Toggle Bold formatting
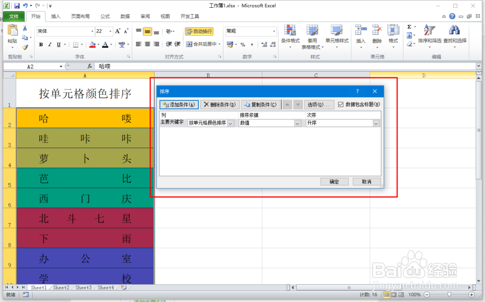The height and width of the screenshot is (302, 485). [x=41, y=45]
